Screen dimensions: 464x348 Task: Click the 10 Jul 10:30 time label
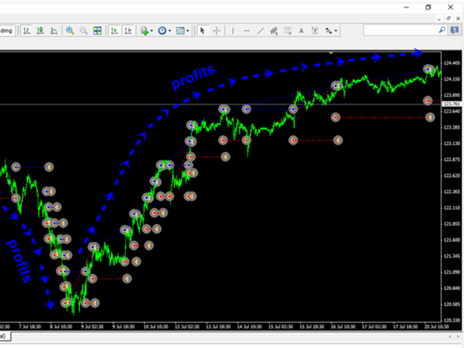click(156, 327)
